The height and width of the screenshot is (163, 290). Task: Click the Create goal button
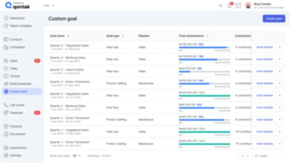[274, 19]
